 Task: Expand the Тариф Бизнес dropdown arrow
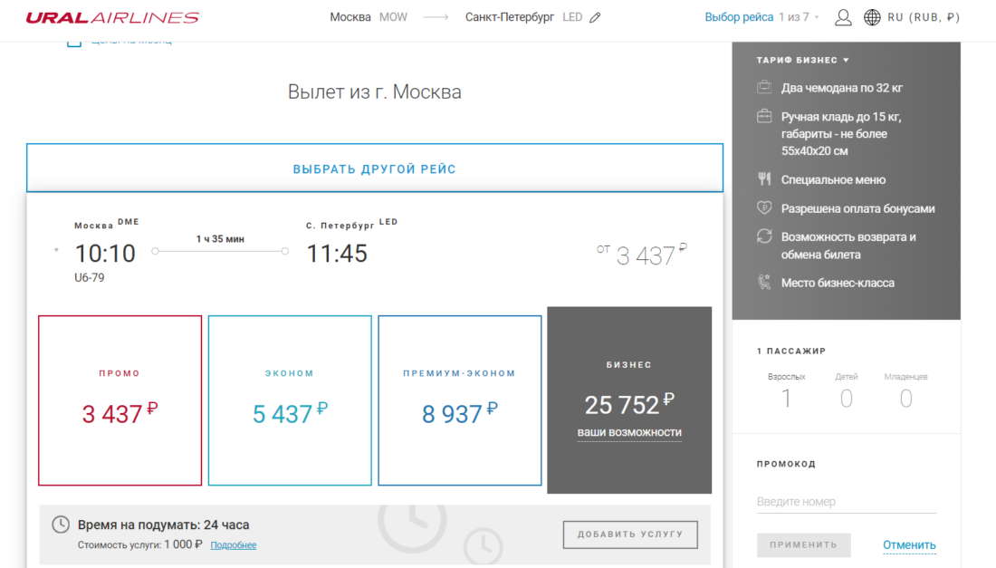846,61
